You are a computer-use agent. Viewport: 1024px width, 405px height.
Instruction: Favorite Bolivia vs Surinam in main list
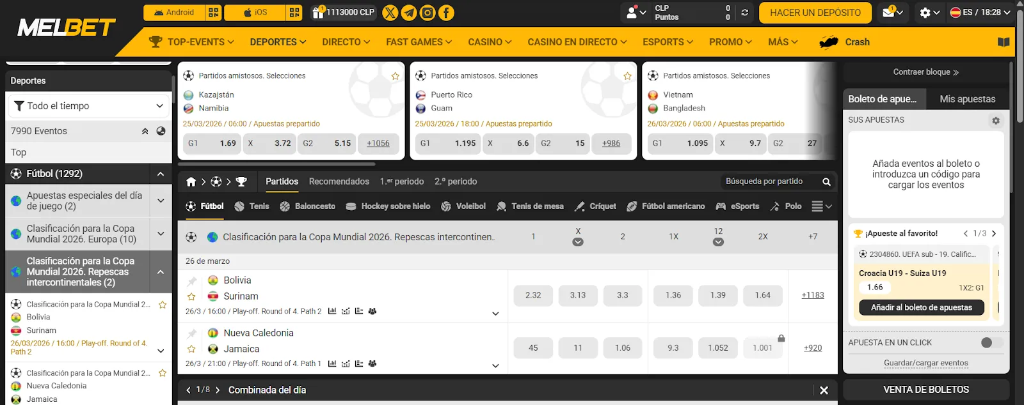[191, 296]
